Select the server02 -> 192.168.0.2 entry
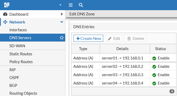 point(123,67)
